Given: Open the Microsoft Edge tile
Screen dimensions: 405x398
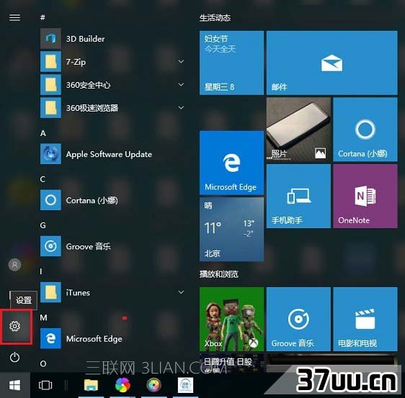Looking at the screenshot, I should click(x=232, y=163).
